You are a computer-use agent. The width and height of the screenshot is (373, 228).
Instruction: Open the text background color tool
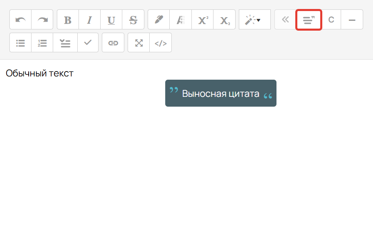pyautogui.click(x=180, y=20)
